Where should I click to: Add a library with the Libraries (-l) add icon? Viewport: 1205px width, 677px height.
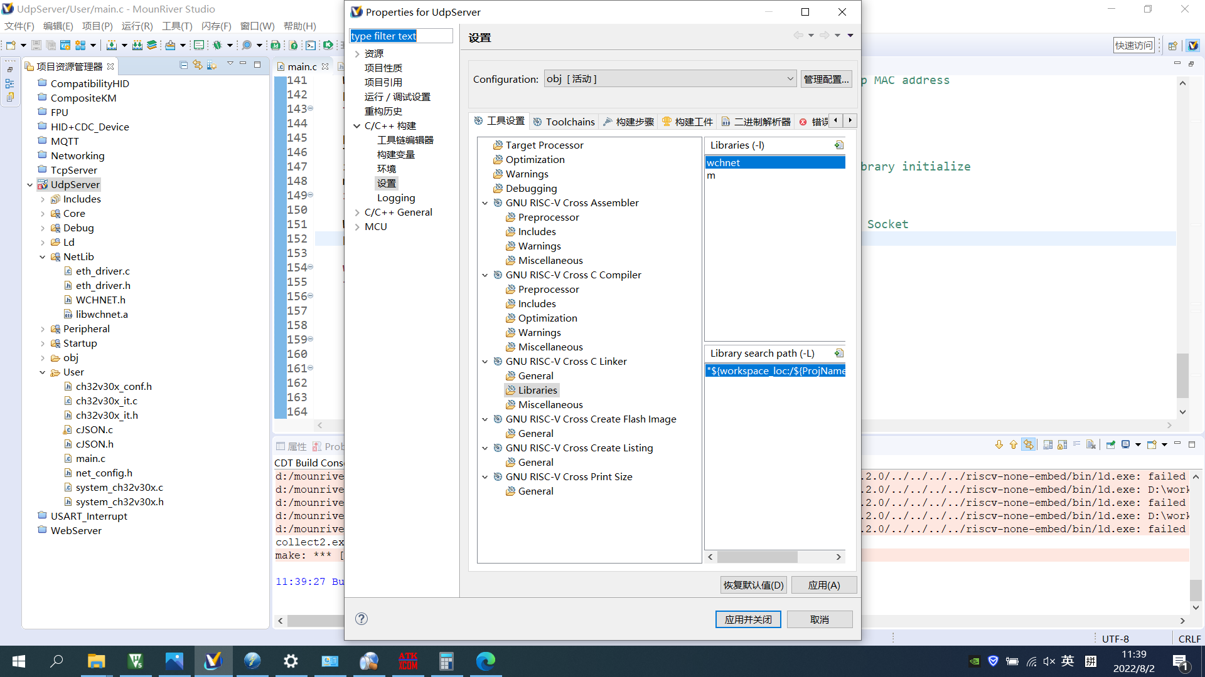pyautogui.click(x=839, y=145)
